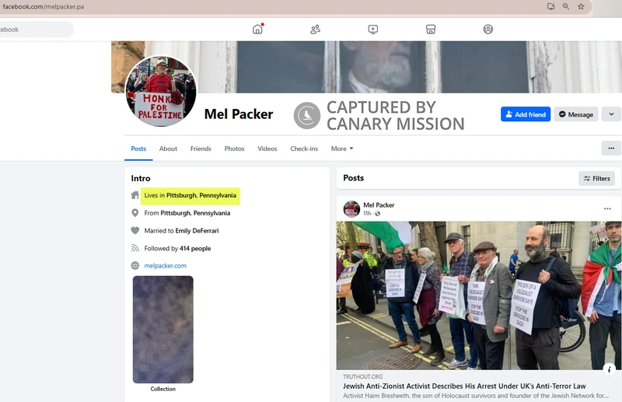This screenshot has height=402, width=622.
Task: Open the About tab
Action: click(x=168, y=149)
